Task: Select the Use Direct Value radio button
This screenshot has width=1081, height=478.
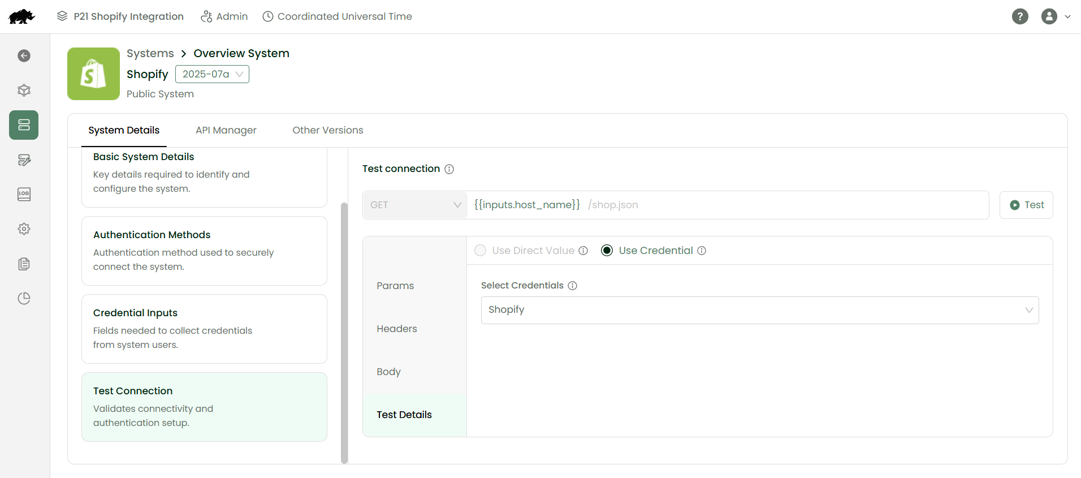Action: pyautogui.click(x=480, y=251)
